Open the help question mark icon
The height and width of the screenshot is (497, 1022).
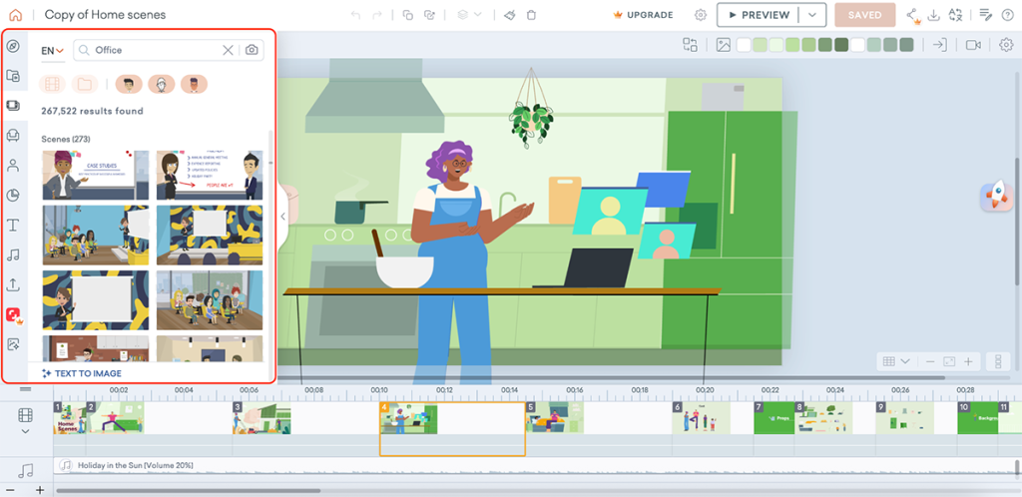[1007, 14]
